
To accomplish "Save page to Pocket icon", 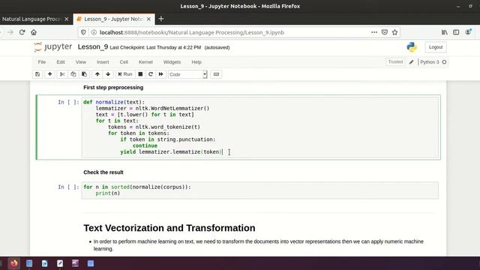I will (x=385, y=32).
